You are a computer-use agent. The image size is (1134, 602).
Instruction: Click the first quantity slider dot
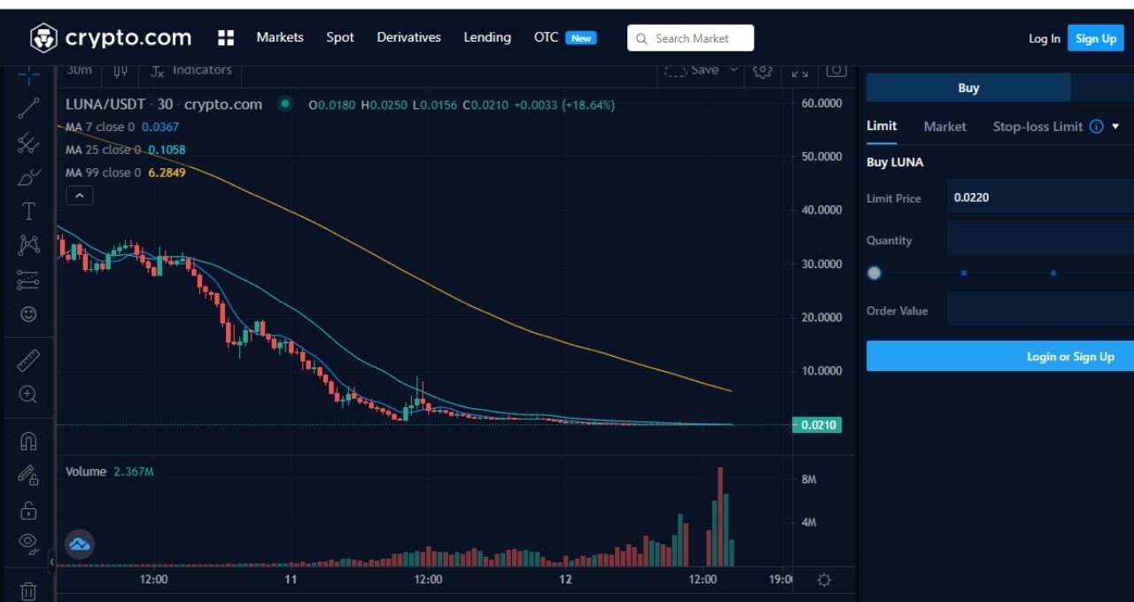click(964, 273)
